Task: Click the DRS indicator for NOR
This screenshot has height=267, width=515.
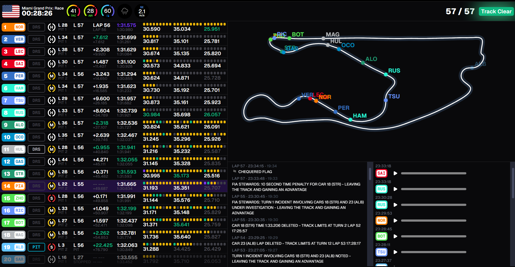Action: pos(36,27)
